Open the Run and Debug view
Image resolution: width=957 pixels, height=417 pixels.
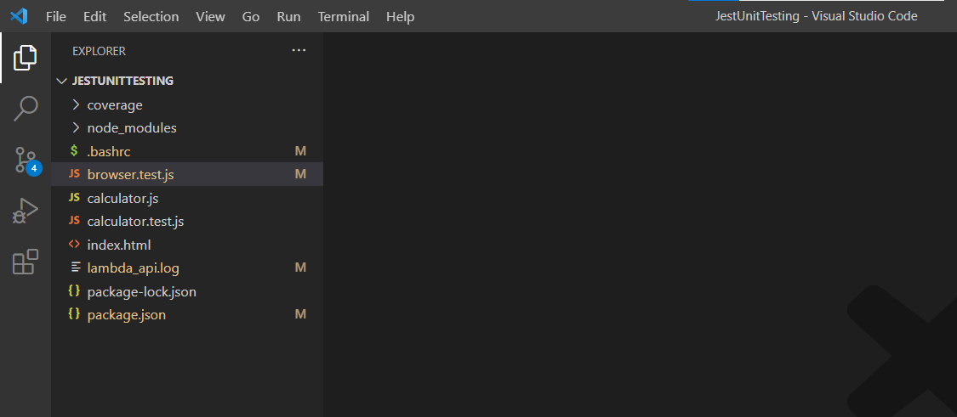26,211
